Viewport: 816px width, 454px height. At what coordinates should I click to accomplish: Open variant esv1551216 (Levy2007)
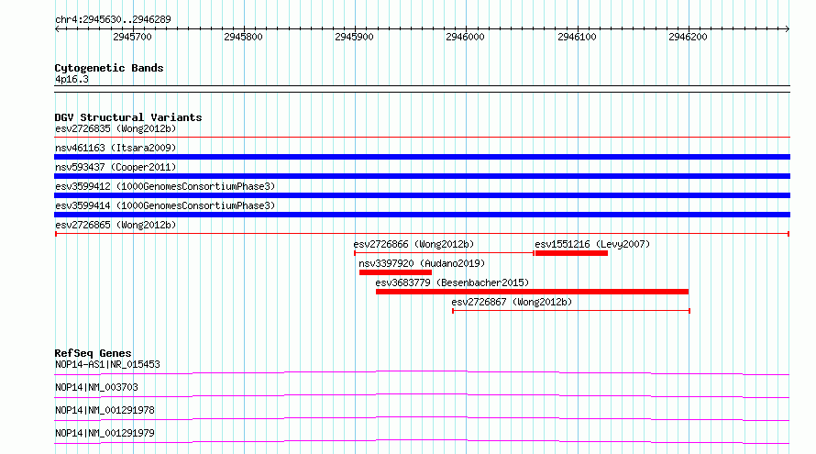pos(592,244)
